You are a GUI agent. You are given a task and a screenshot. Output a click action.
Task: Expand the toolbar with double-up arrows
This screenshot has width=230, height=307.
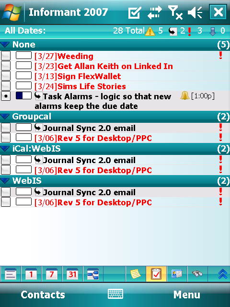tap(222, 274)
